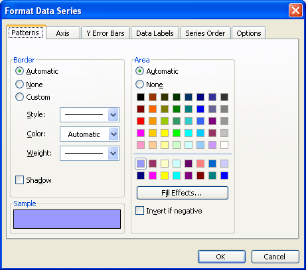Viewport: 306px width, 270px height.
Task: Select the pure blue swatch in second row
Action: (200, 109)
